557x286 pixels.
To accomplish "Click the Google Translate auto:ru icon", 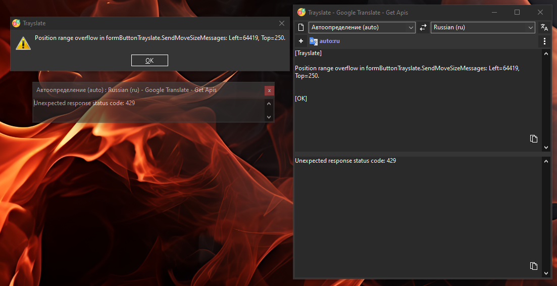I will point(313,41).
